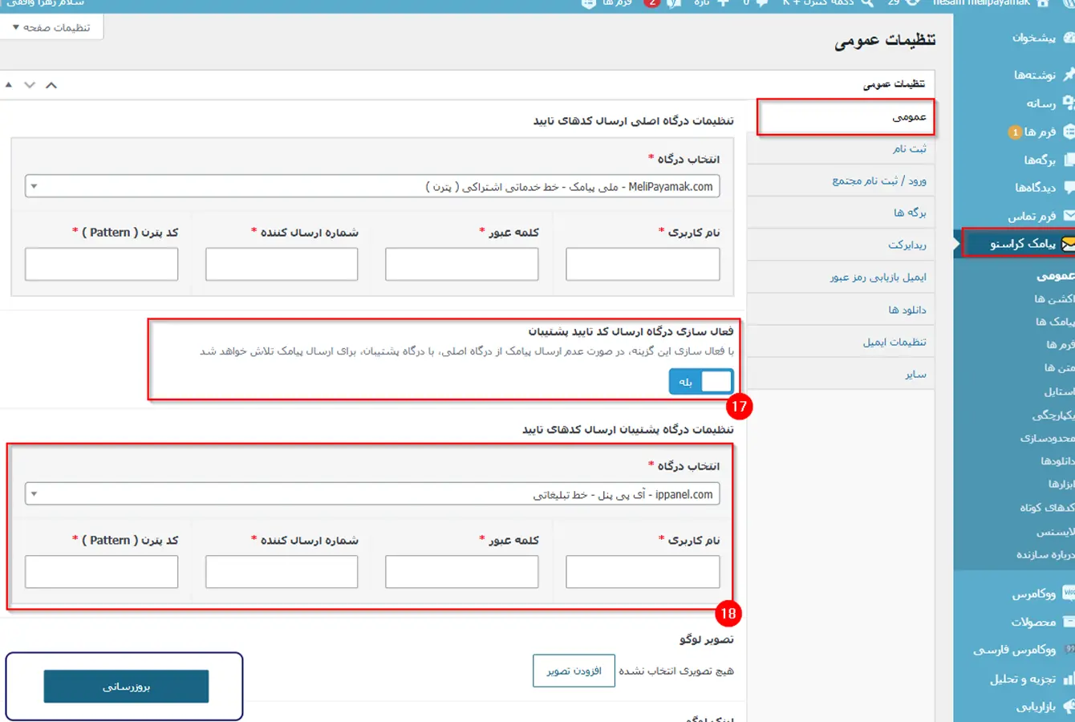Click دکمه کنترل + K search text
The image size is (1075, 722).
pos(818,3)
